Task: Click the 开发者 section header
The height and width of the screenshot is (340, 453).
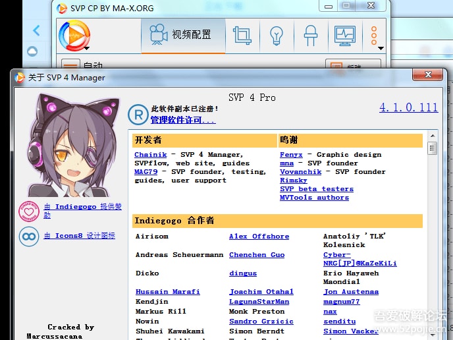Action: click(x=205, y=140)
